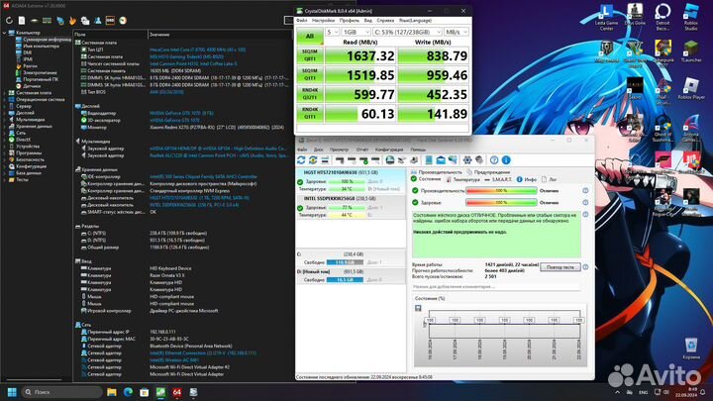Switch to Температура tab in Sentinel

tap(462, 179)
